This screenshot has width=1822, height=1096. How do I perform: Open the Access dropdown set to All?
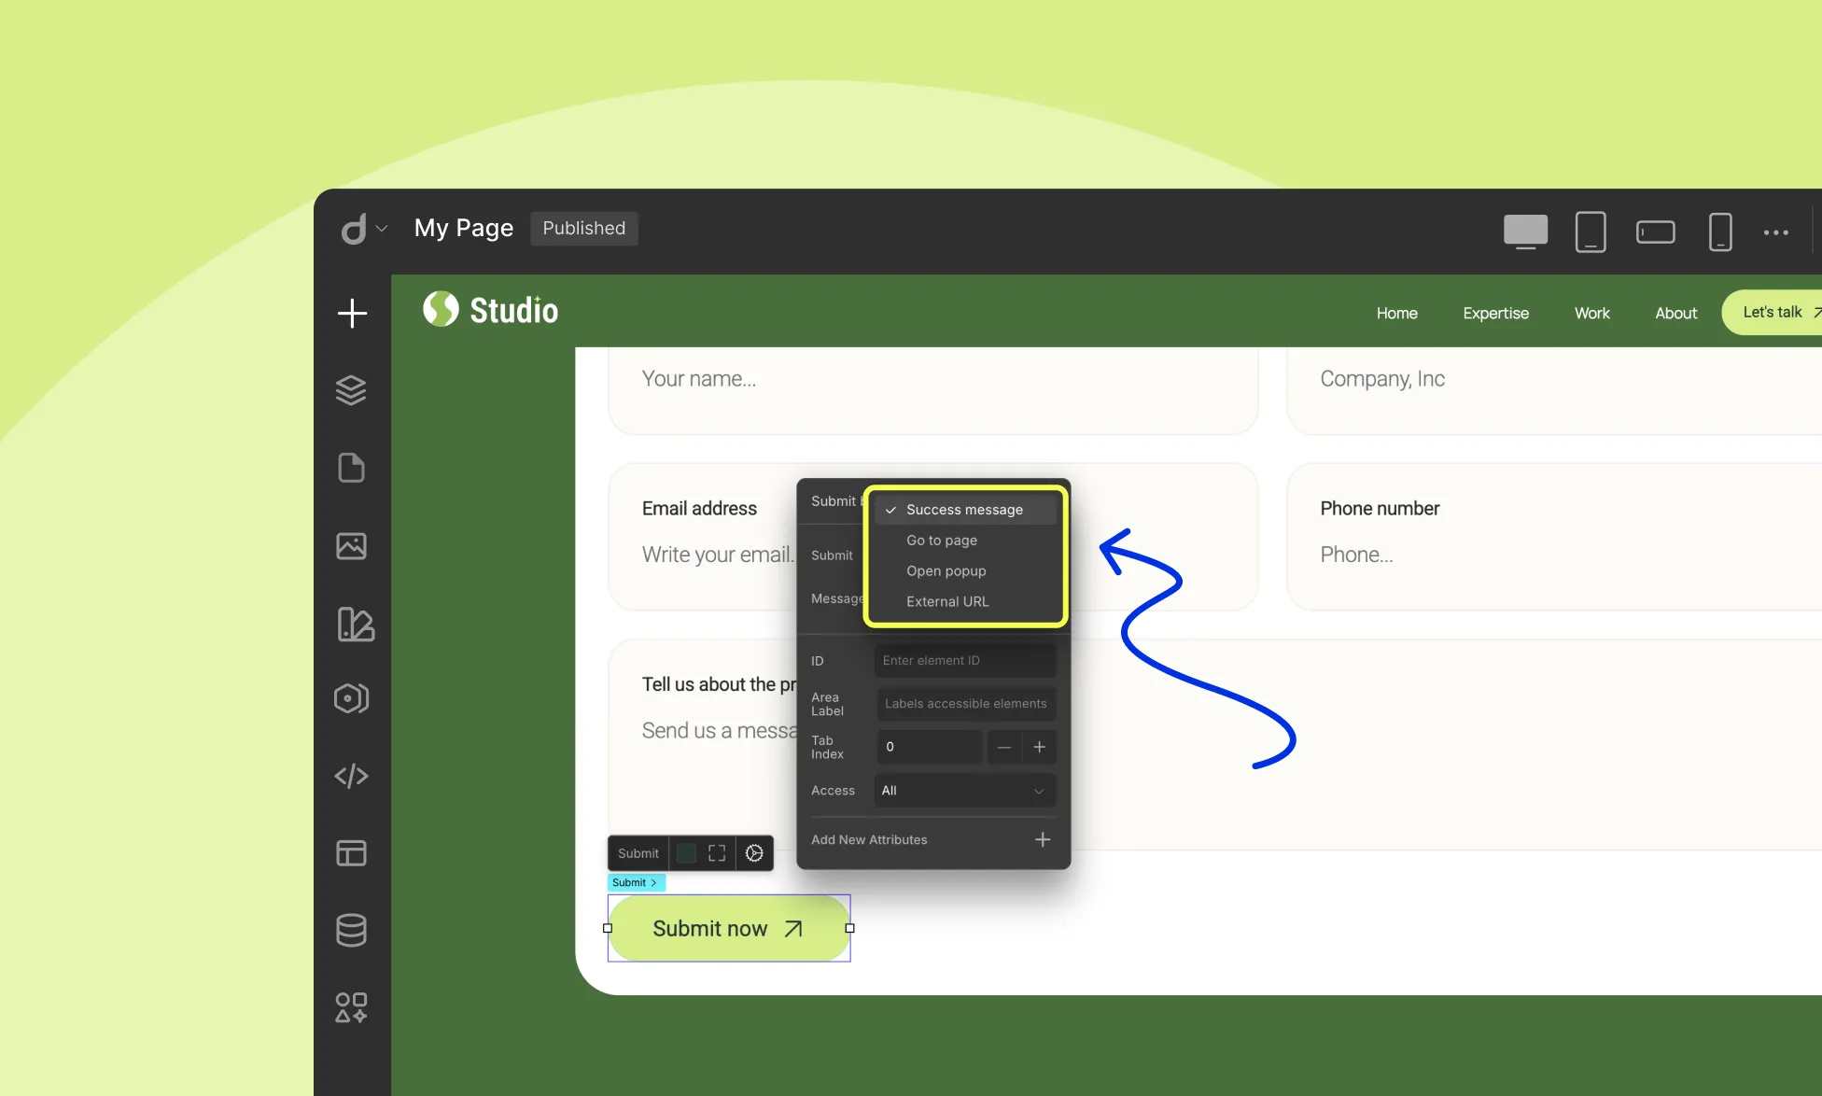pyautogui.click(x=965, y=791)
